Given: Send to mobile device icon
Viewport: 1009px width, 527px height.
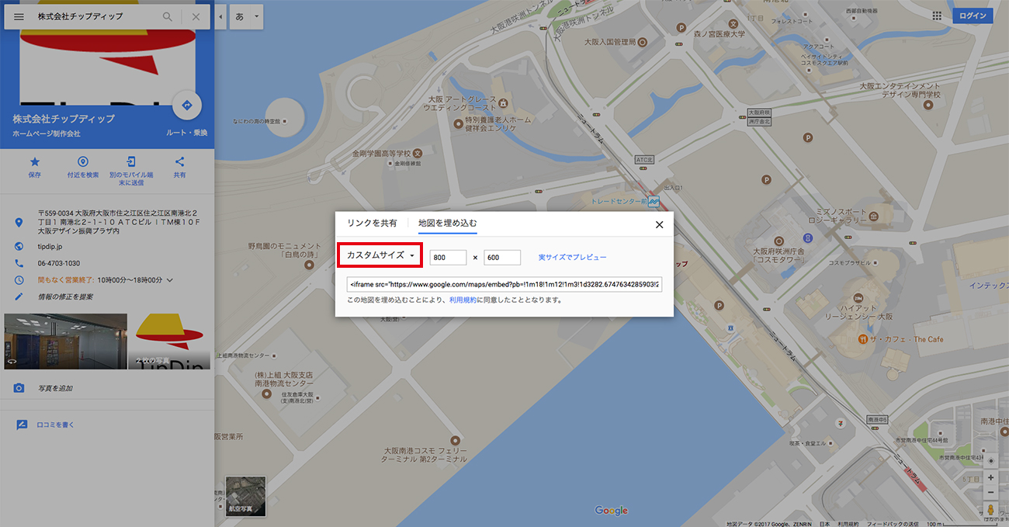Looking at the screenshot, I should pyautogui.click(x=131, y=162).
